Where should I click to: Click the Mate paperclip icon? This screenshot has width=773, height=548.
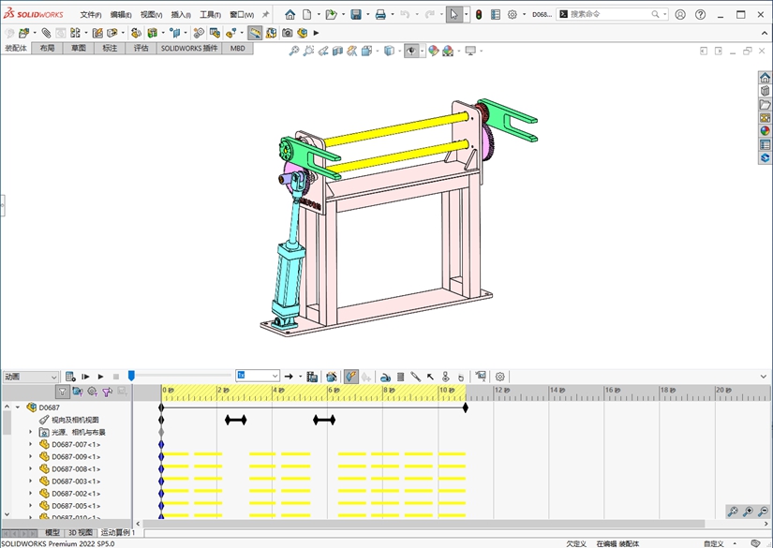pos(46,33)
